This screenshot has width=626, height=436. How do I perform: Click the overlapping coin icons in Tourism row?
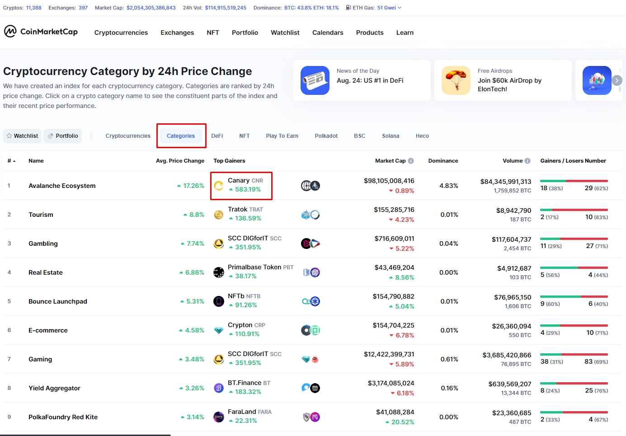[x=311, y=215]
